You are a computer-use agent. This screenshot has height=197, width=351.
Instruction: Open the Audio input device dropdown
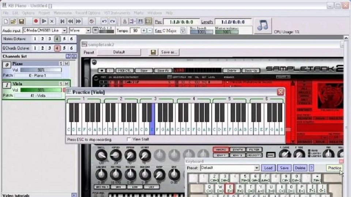[x=64, y=30]
